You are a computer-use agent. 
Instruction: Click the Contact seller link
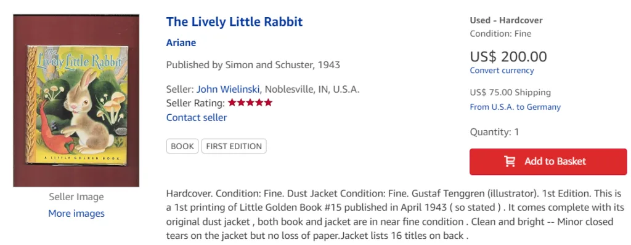197,117
